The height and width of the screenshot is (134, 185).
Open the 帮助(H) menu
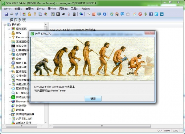[85, 9]
